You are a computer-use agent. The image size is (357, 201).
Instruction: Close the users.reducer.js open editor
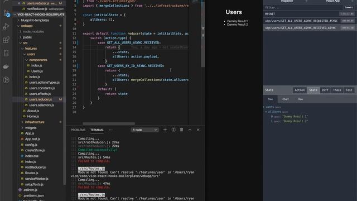[x=19, y=3]
